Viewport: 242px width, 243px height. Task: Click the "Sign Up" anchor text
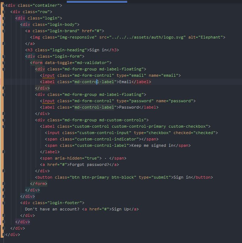[x=120, y=209]
